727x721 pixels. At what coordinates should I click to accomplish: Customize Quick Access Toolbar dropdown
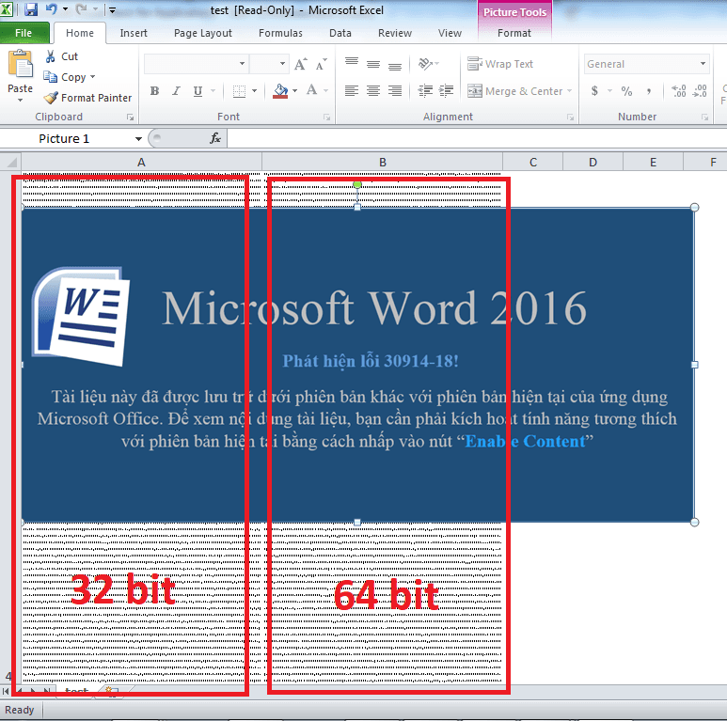coord(112,9)
